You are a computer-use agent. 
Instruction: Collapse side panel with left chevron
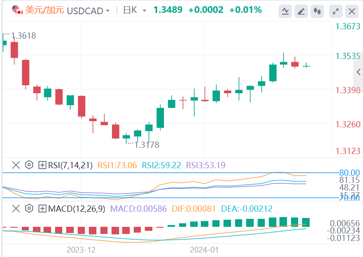[x=359, y=72]
